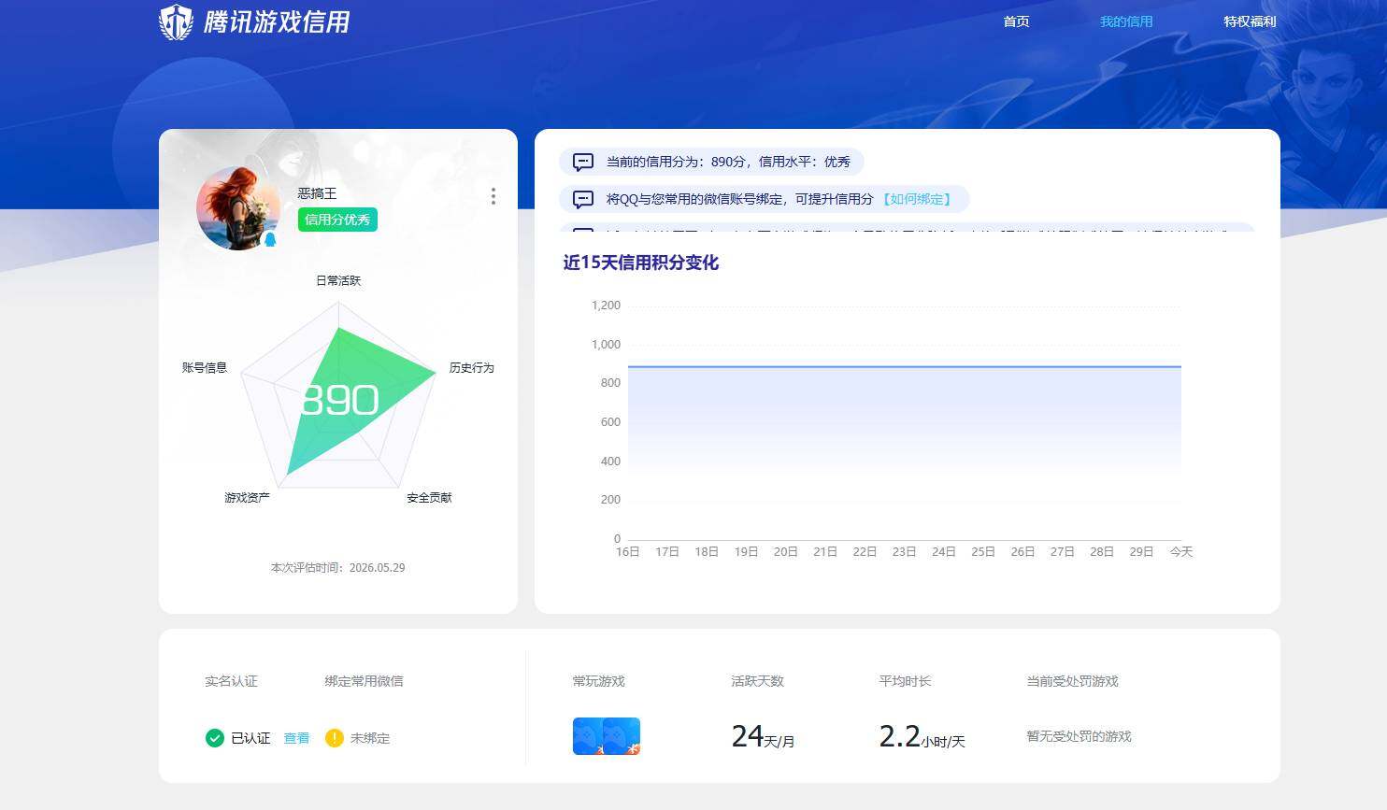Go to the 首页 navigation item
Viewport: 1387px width, 810px height.
pyautogui.click(x=1016, y=21)
